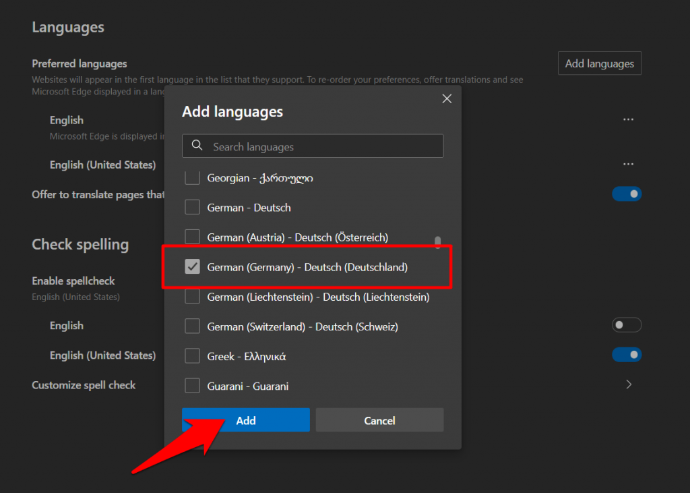Disable offer to translate pages toggle
The image size is (690, 493).
click(627, 194)
